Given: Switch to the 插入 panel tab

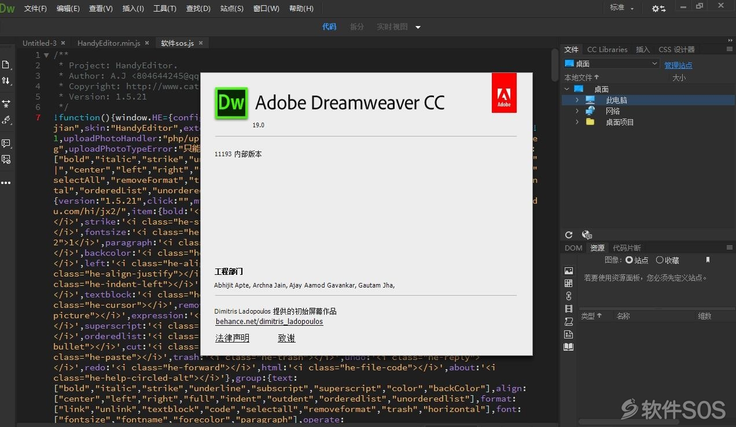Looking at the screenshot, I should [x=643, y=50].
